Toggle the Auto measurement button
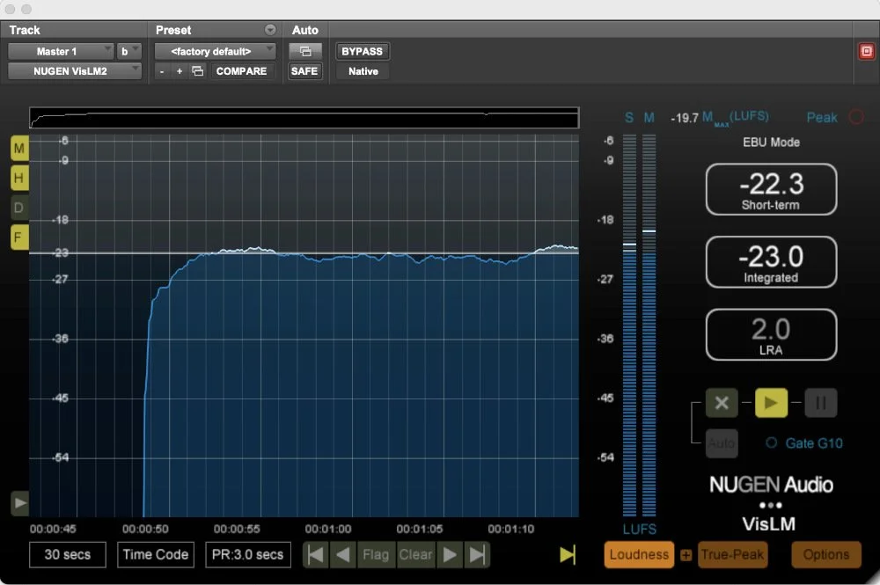The image size is (880, 585). (722, 443)
